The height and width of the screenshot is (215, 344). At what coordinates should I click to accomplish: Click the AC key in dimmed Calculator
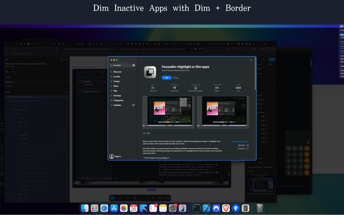pyautogui.click(x=289, y=148)
